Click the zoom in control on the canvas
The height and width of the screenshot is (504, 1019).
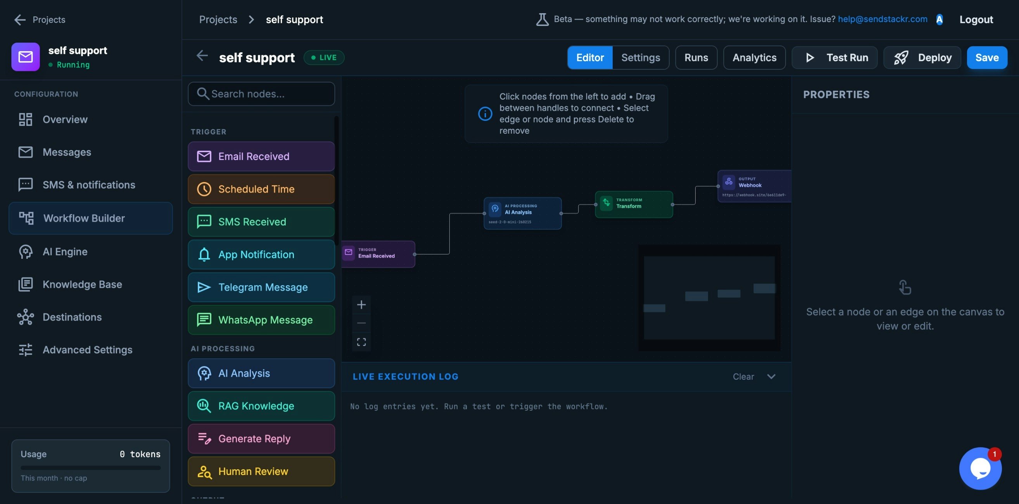[361, 304]
